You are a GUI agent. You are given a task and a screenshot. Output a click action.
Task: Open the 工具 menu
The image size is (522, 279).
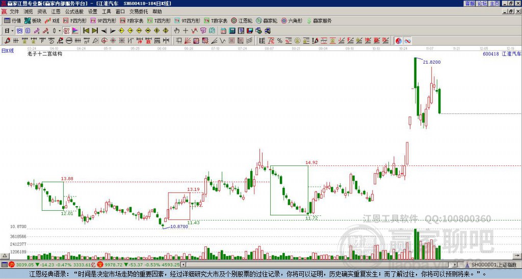[x=107, y=12]
